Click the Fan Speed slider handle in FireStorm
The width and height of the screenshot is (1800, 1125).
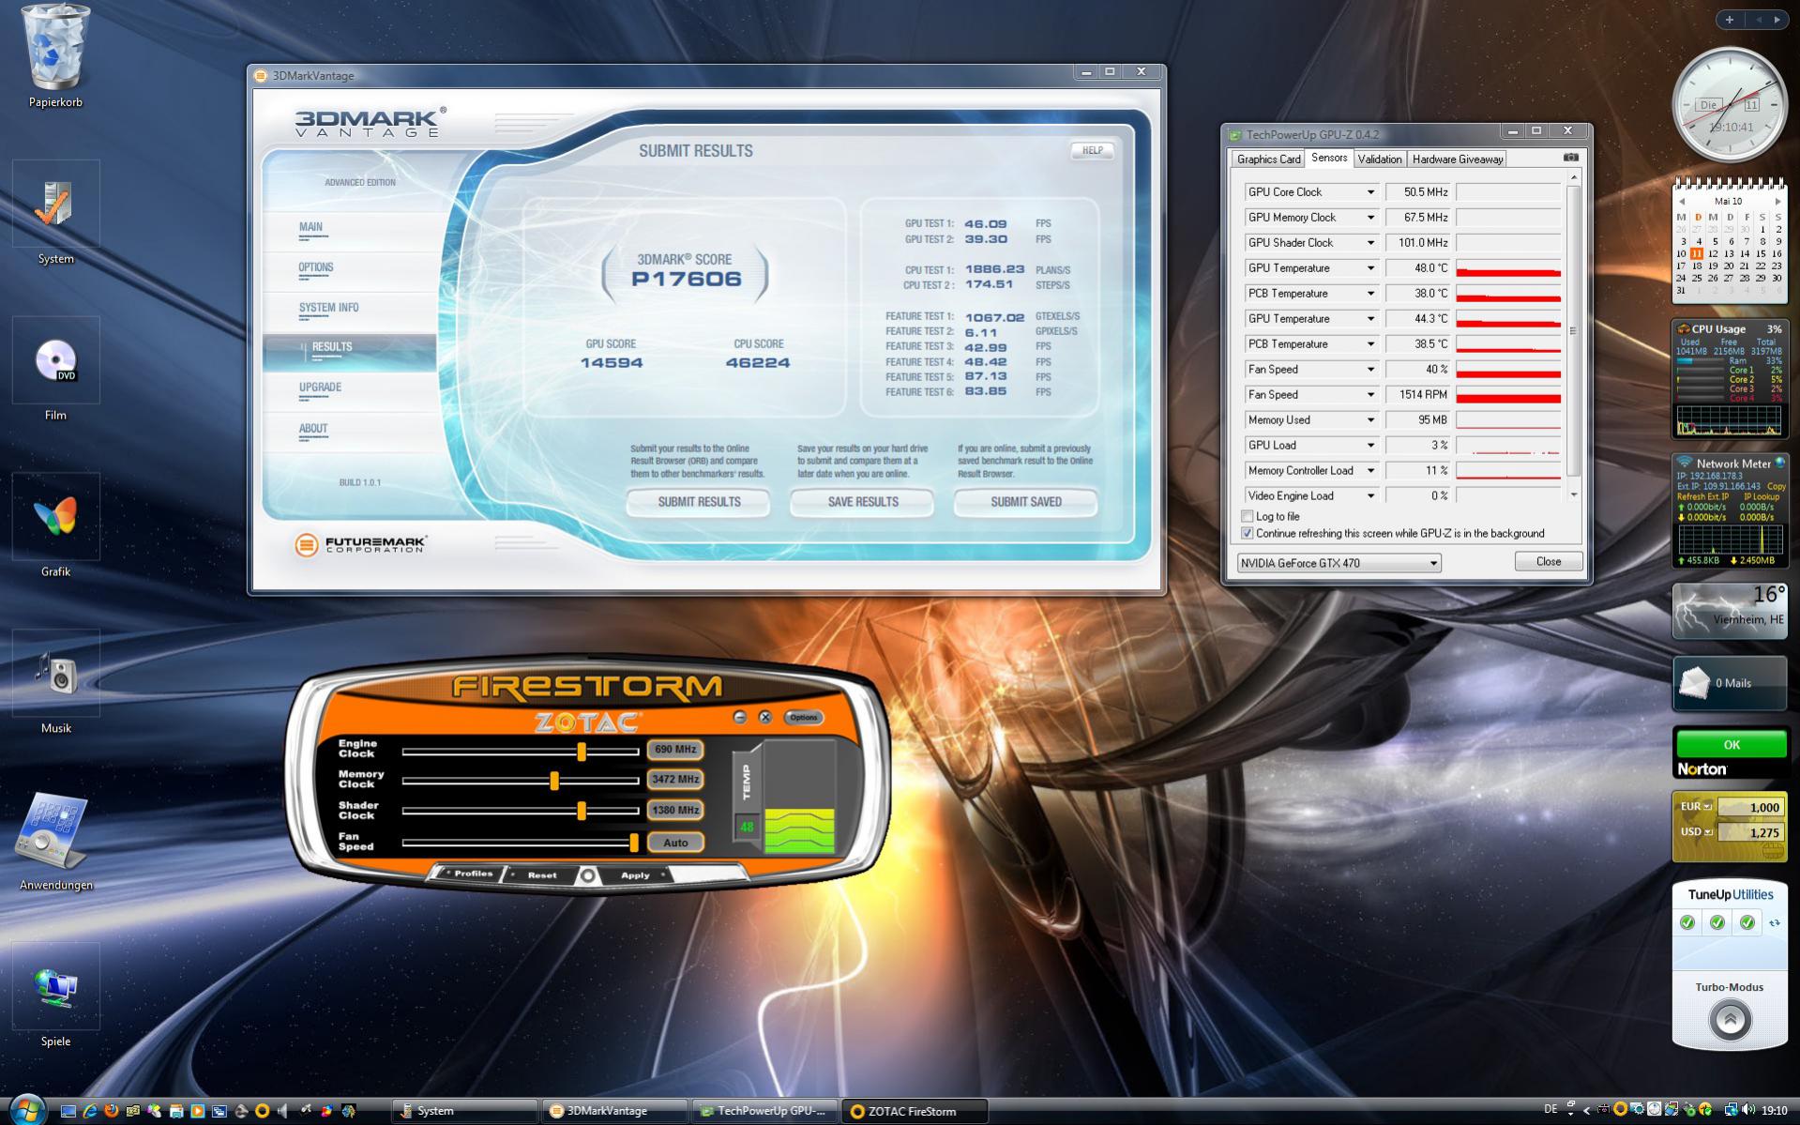point(634,843)
